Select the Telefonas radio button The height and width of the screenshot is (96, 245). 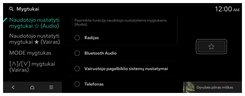click(x=77, y=84)
